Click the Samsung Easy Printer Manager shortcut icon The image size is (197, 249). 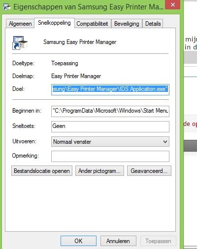point(20,42)
